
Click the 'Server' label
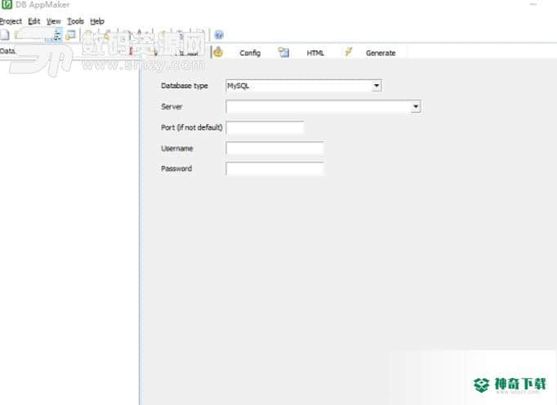click(x=172, y=107)
